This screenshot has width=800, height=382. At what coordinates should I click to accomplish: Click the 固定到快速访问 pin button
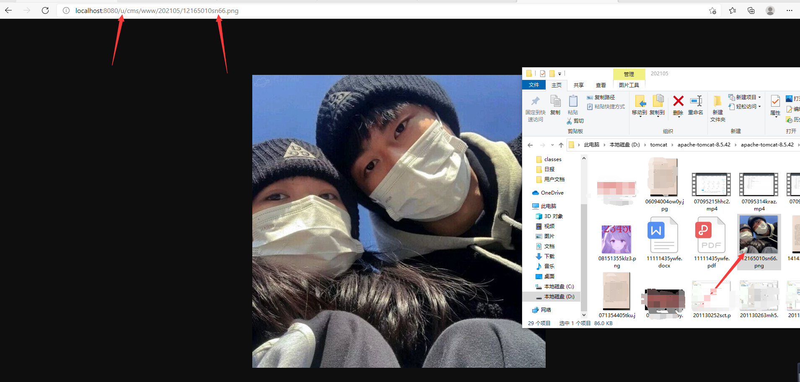536,108
